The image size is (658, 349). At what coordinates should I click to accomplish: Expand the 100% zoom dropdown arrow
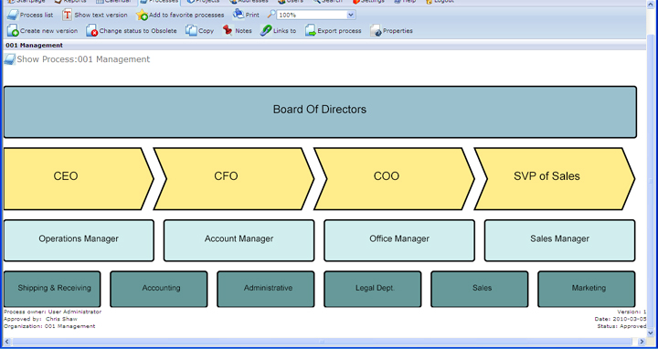tap(351, 16)
